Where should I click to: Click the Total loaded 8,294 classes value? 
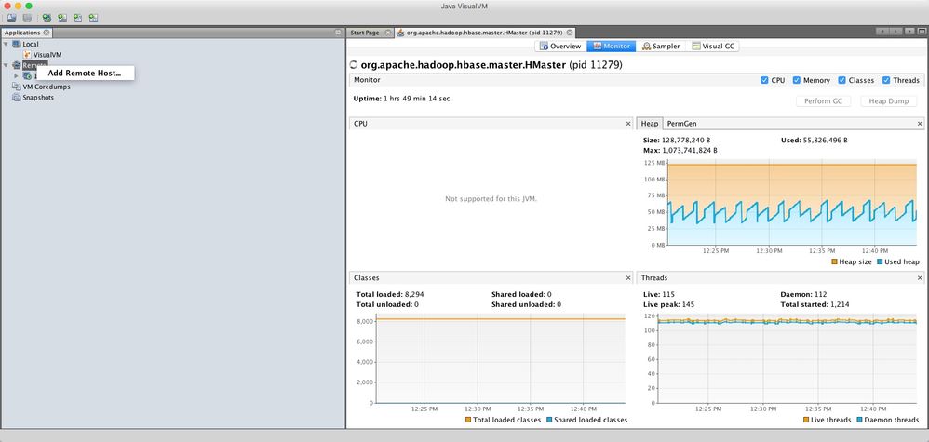pos(390,294)
